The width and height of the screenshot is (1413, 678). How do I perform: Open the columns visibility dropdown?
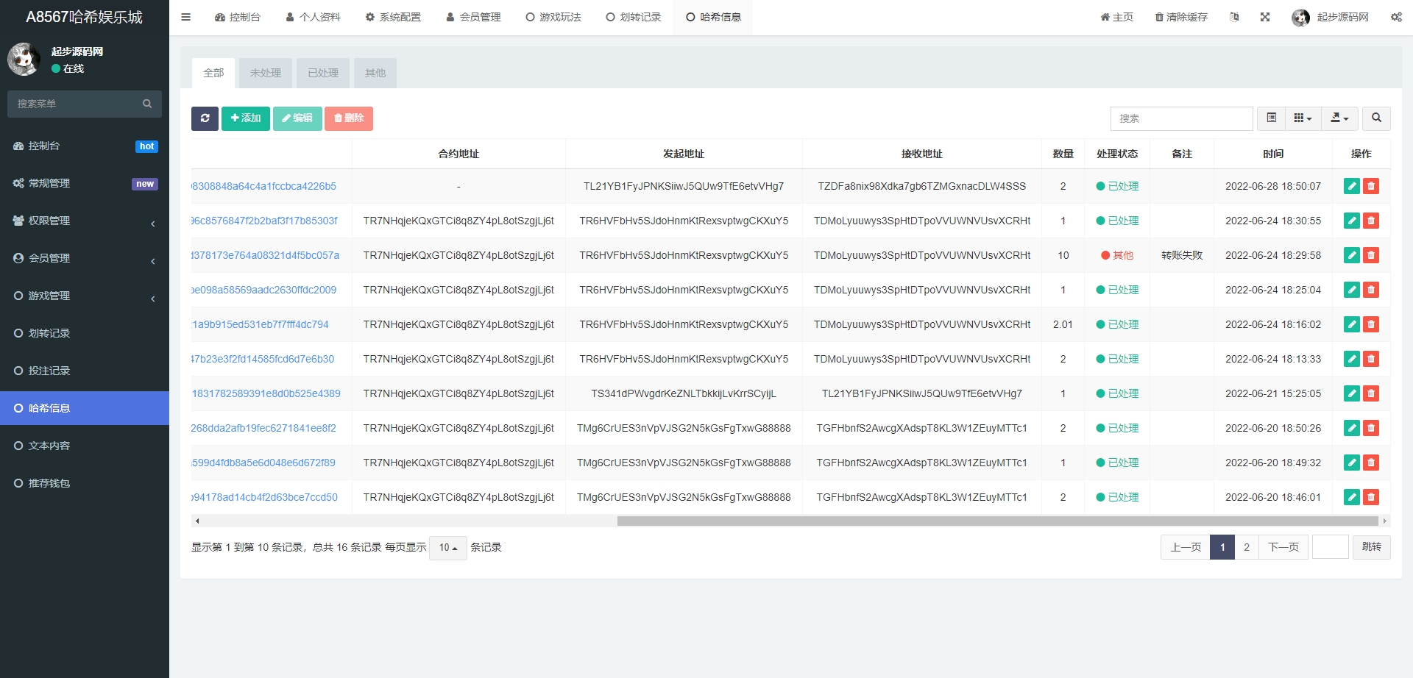(1303, 118)
